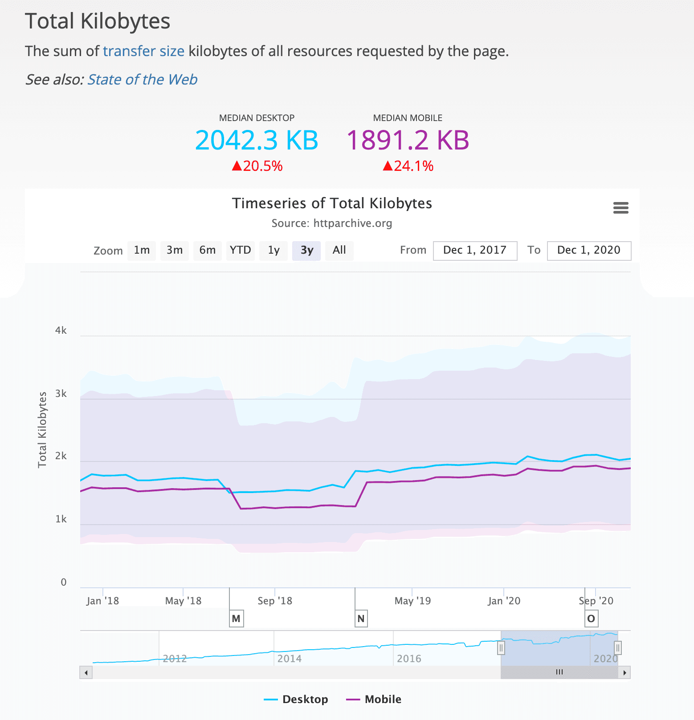
Task: Click the 4k y-axis label
Action: [61, 331]
